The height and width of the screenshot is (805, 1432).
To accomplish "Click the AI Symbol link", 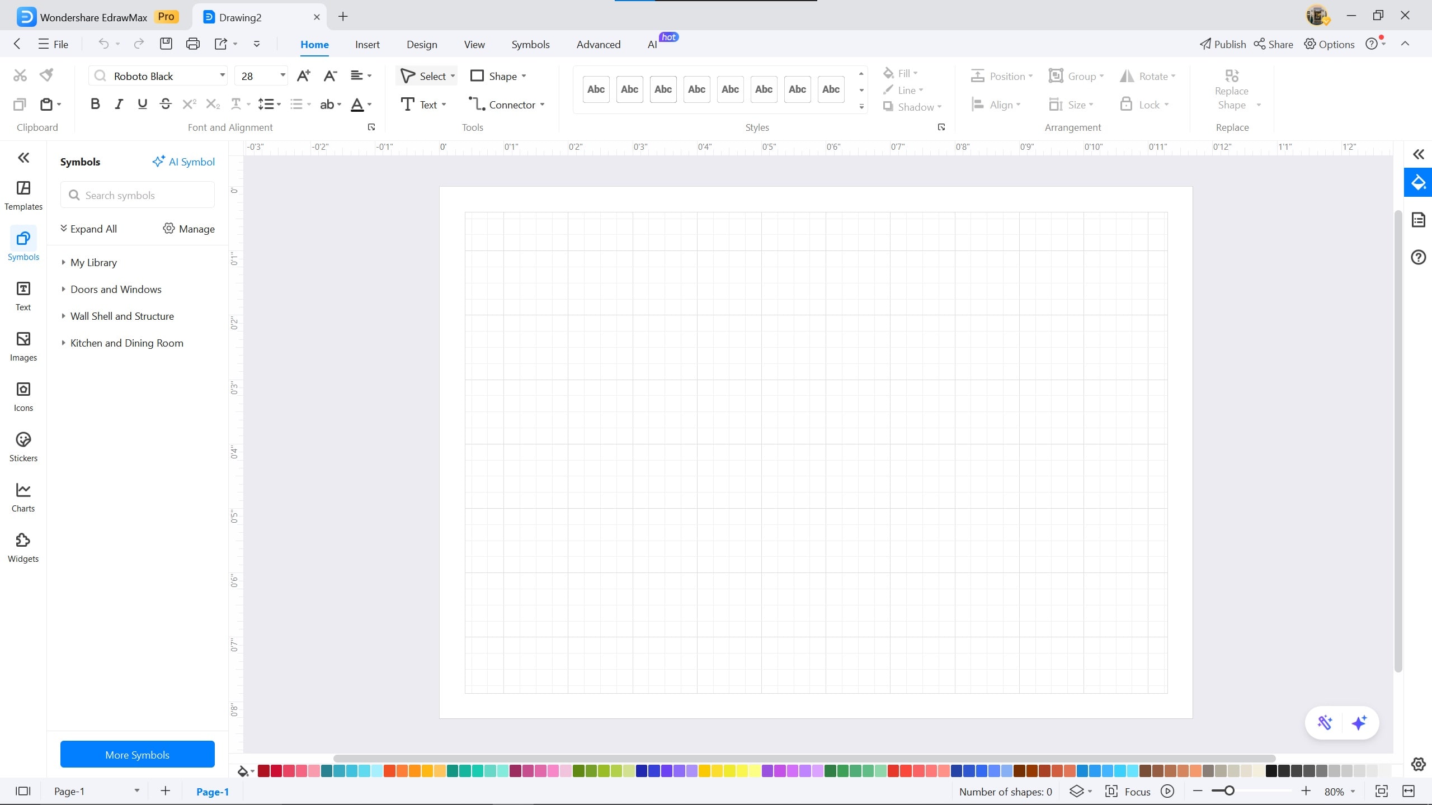I will [x=183, y=162].
